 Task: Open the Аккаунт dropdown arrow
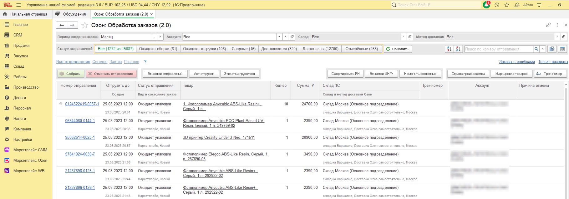pos(279,37)
